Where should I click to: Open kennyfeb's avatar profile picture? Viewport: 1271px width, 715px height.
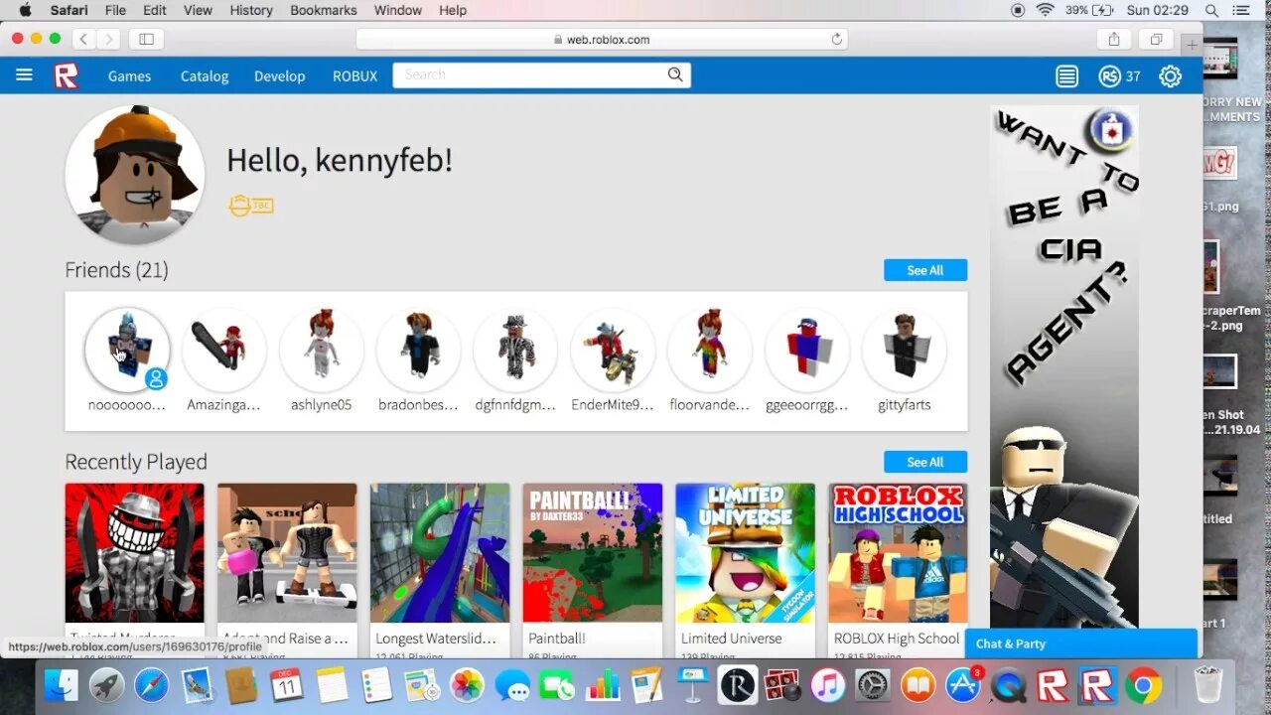point(135,175)
